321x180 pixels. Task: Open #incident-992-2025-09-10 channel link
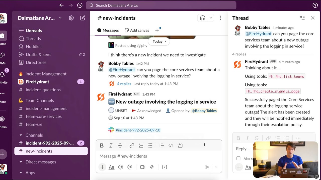(138, 130)
